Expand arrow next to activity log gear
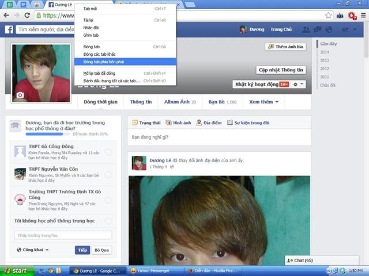 302,84
